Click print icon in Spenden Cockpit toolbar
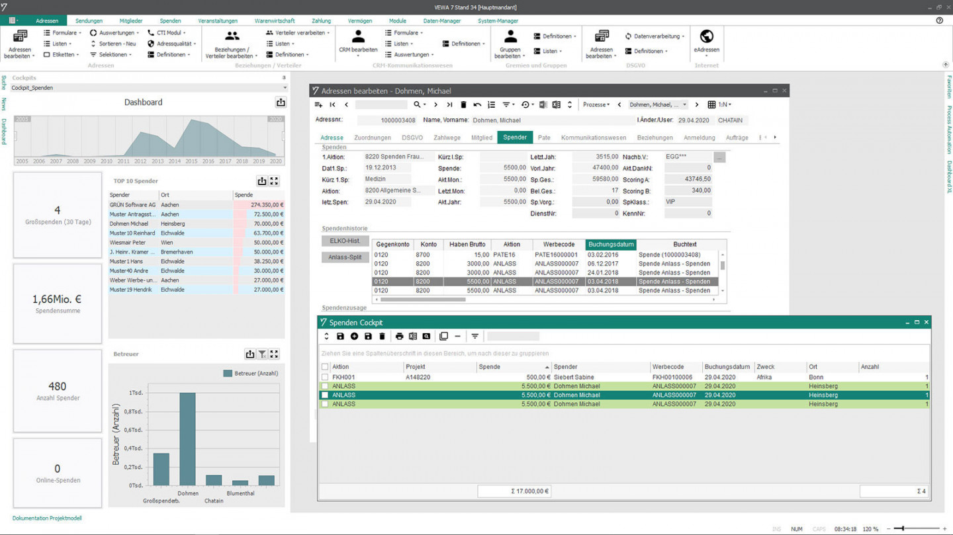The image size is (953, 535). click(399, 337)
